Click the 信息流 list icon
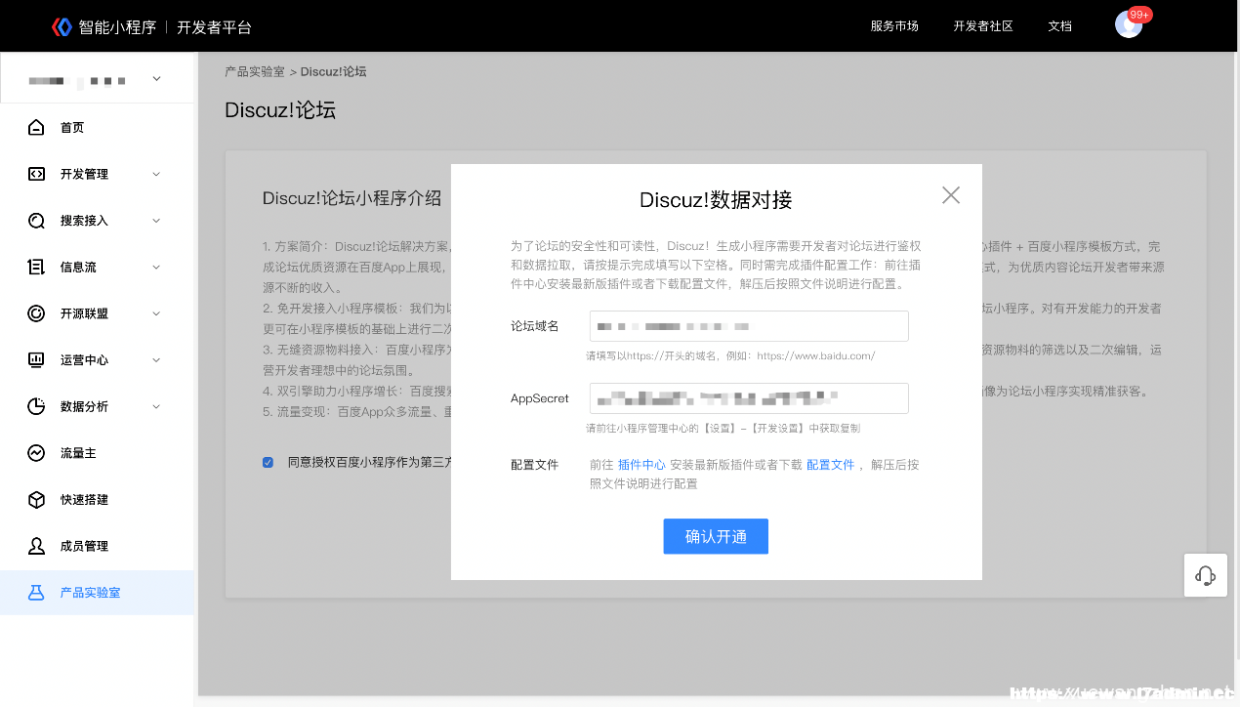Viewport: 1240px width, 707px height. coord(36,267)
